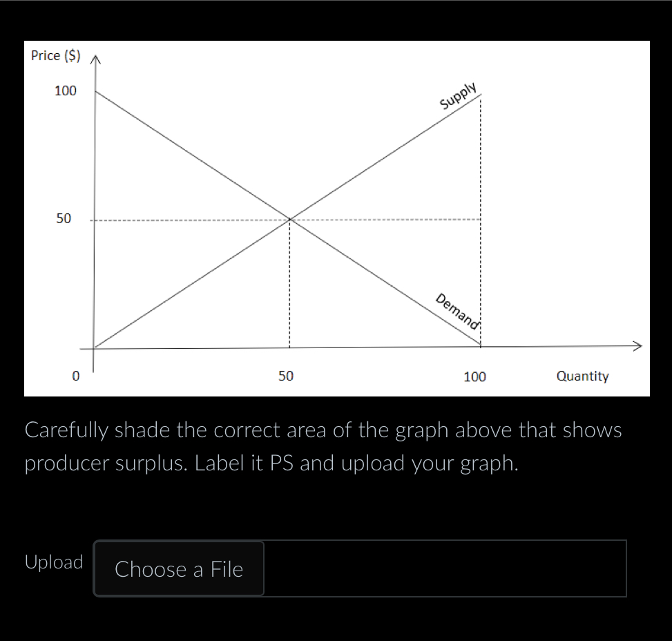Viewport: 672px width, 641px height.
Task: Click the 50 price axis marking
Action: coord(64,218)
